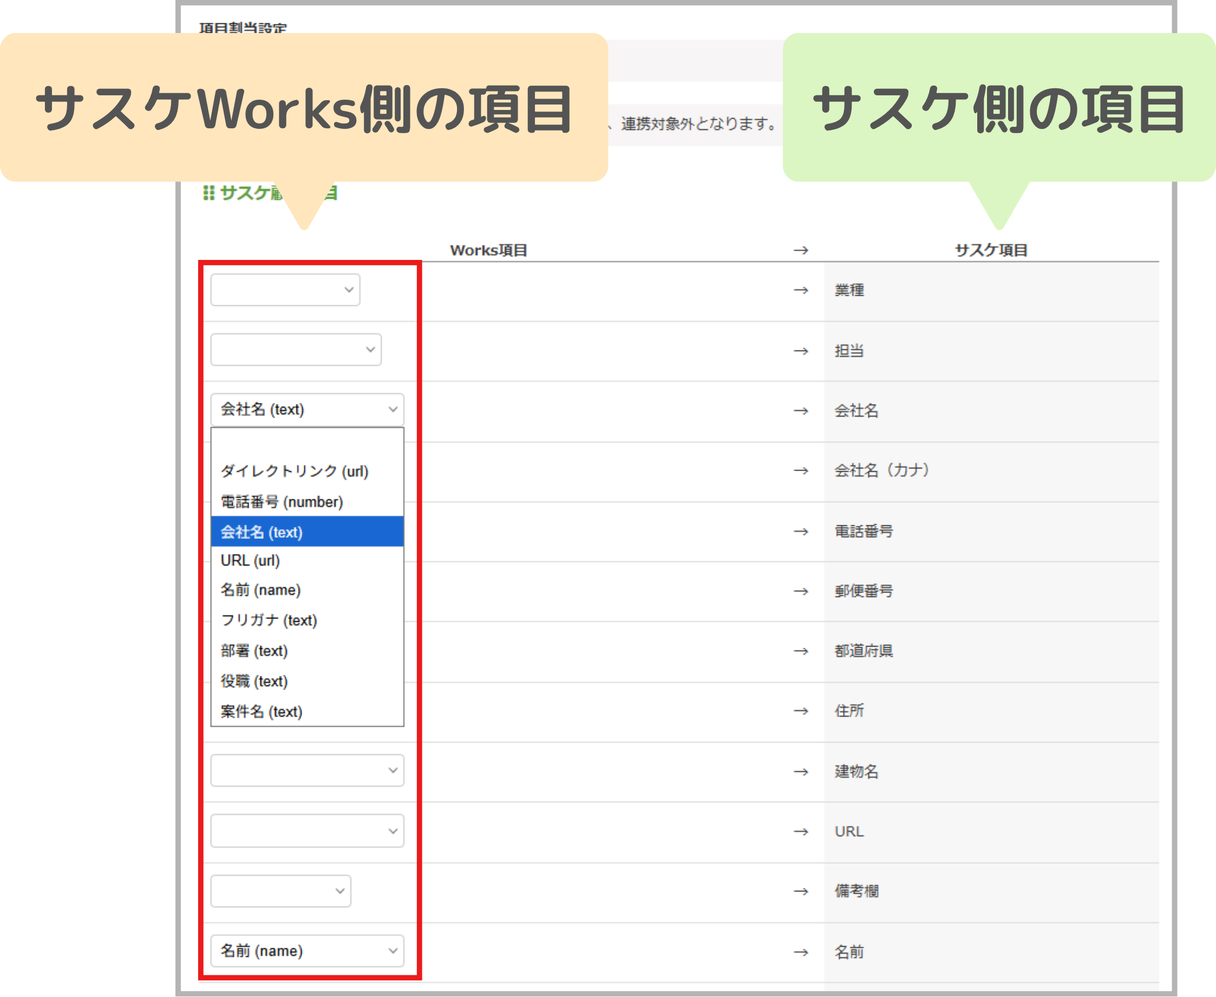
Task: Click the Works項目 column header
Action: [488, 250]
